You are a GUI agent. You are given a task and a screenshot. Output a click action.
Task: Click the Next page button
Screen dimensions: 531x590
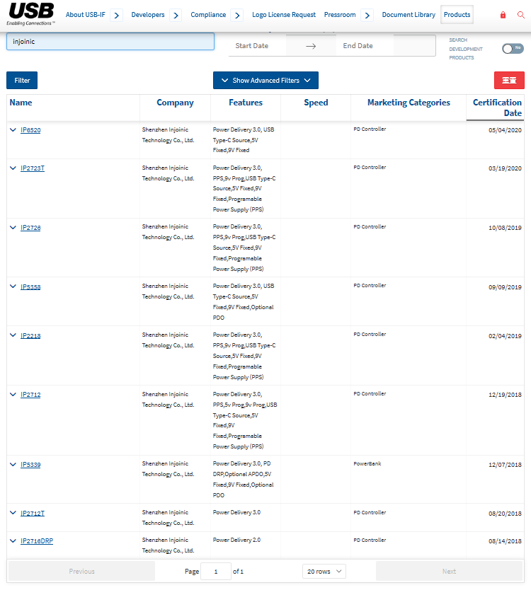pyautogui.click(x=449, y=571)
